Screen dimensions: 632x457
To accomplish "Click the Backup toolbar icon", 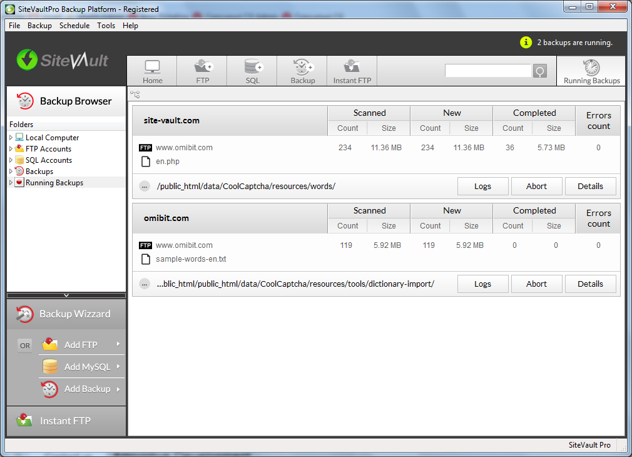I will click(x=302, y=71).
